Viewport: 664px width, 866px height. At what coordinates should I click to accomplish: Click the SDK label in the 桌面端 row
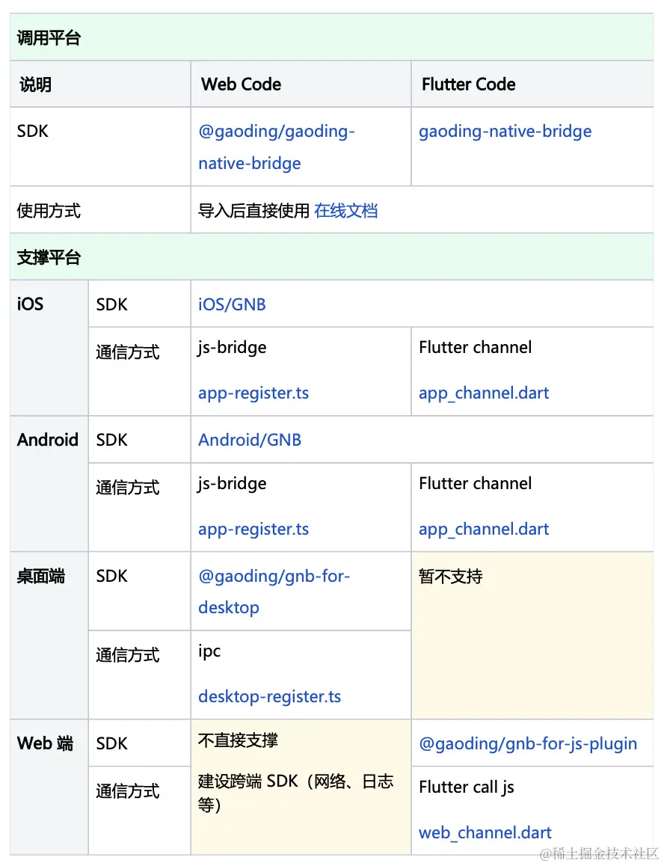[x=111, y=576]
